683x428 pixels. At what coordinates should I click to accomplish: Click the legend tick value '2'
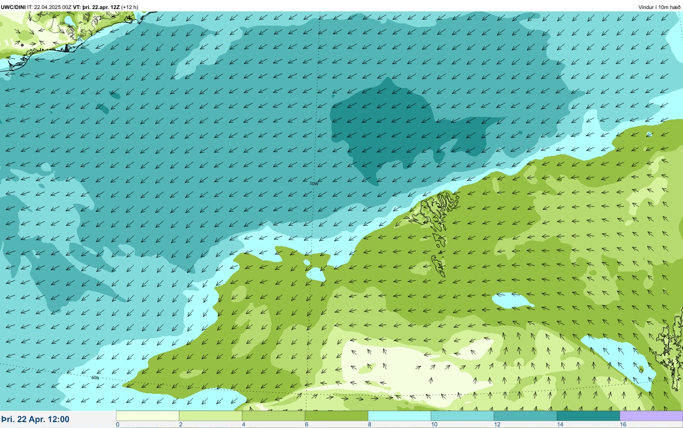180,424
